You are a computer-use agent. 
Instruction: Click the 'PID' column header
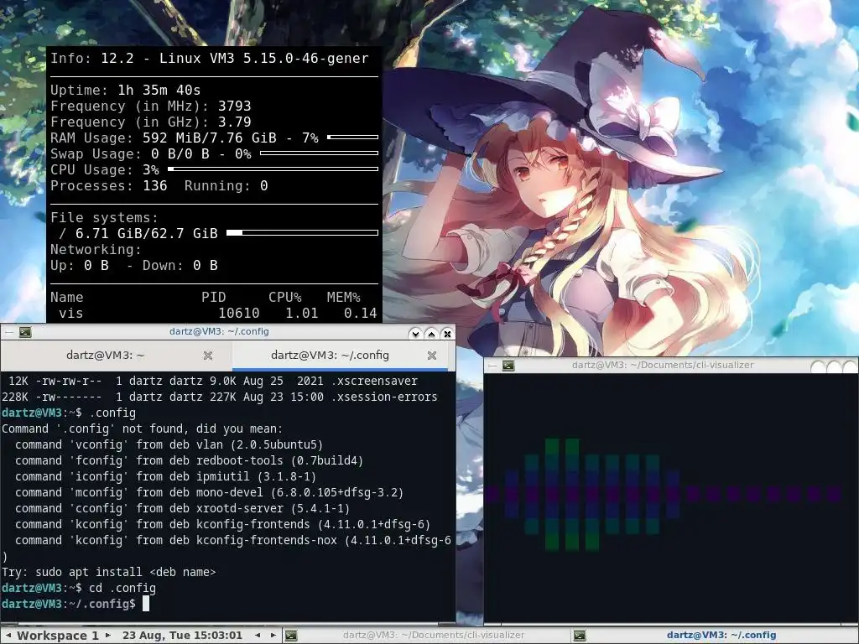pyautogui.click(x=214, y=298)
